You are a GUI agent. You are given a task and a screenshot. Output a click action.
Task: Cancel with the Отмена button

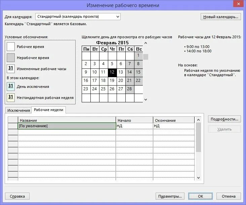pyautogui.click(x=229, y=196)
